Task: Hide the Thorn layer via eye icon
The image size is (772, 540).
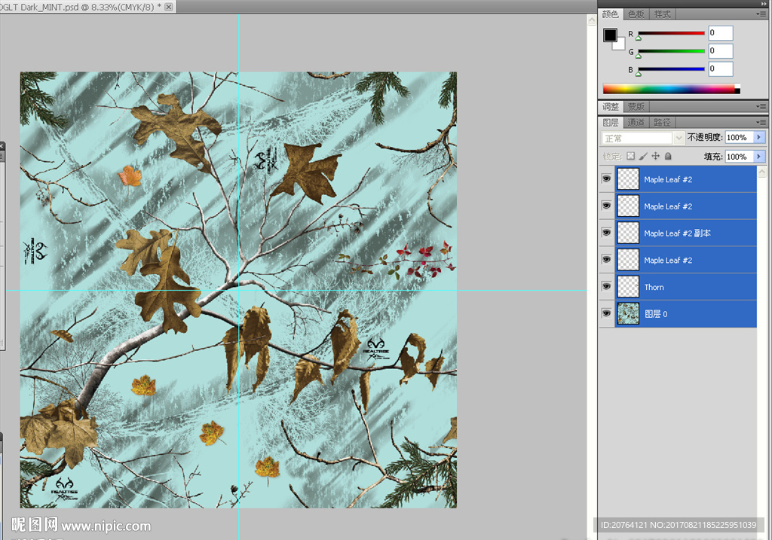Action: (x=607, y=286)
